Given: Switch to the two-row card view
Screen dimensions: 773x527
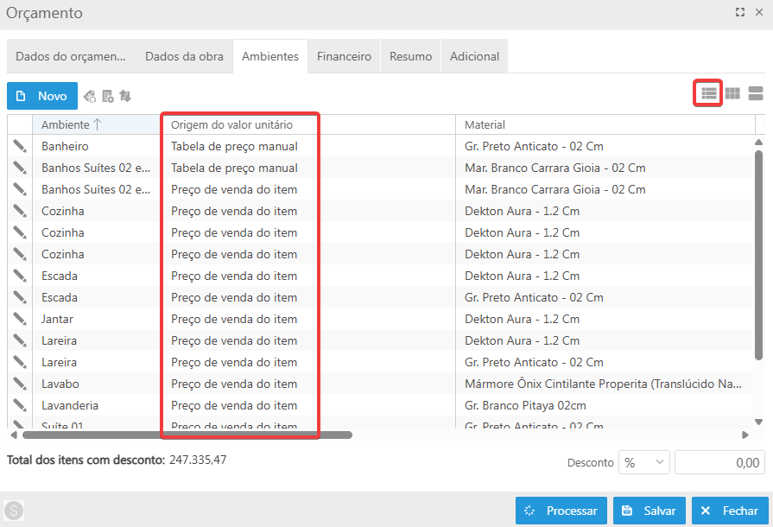Looking at the screenshot, I should (756, 93).
